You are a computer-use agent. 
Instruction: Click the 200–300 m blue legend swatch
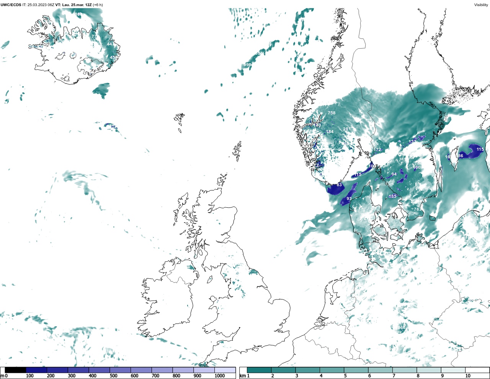point(57,370)
